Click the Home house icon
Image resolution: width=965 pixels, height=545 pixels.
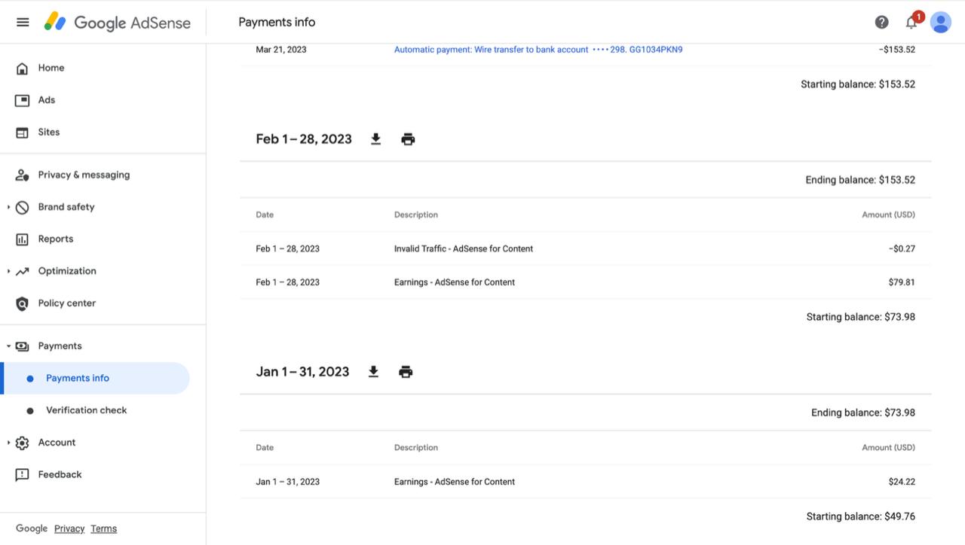click(23, 68)
